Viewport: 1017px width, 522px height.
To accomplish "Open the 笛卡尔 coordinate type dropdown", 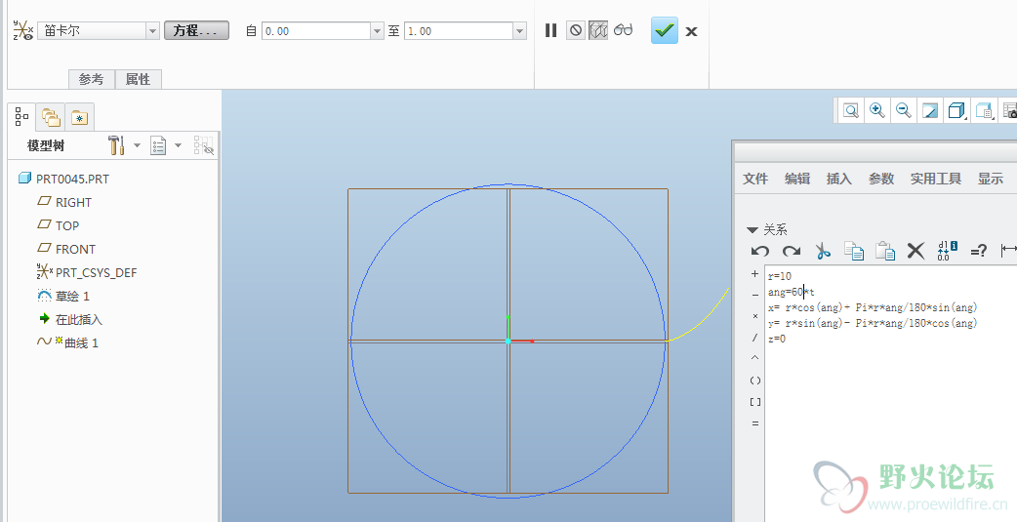I will [152, 31].
